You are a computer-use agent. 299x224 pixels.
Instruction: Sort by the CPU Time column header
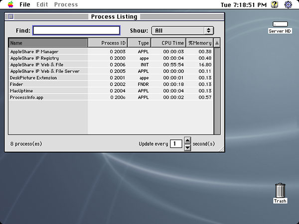coord(168,43)
